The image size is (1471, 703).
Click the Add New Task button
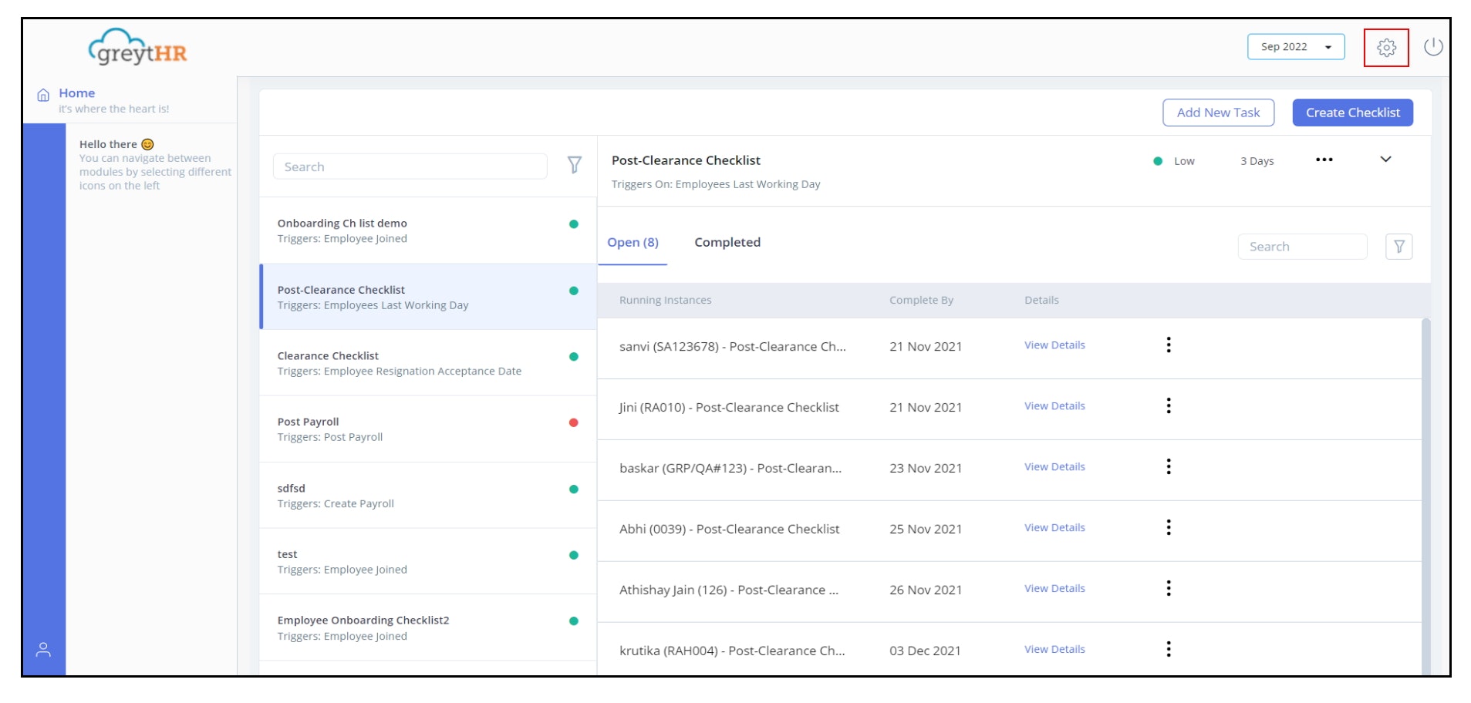coord(1218,113)
